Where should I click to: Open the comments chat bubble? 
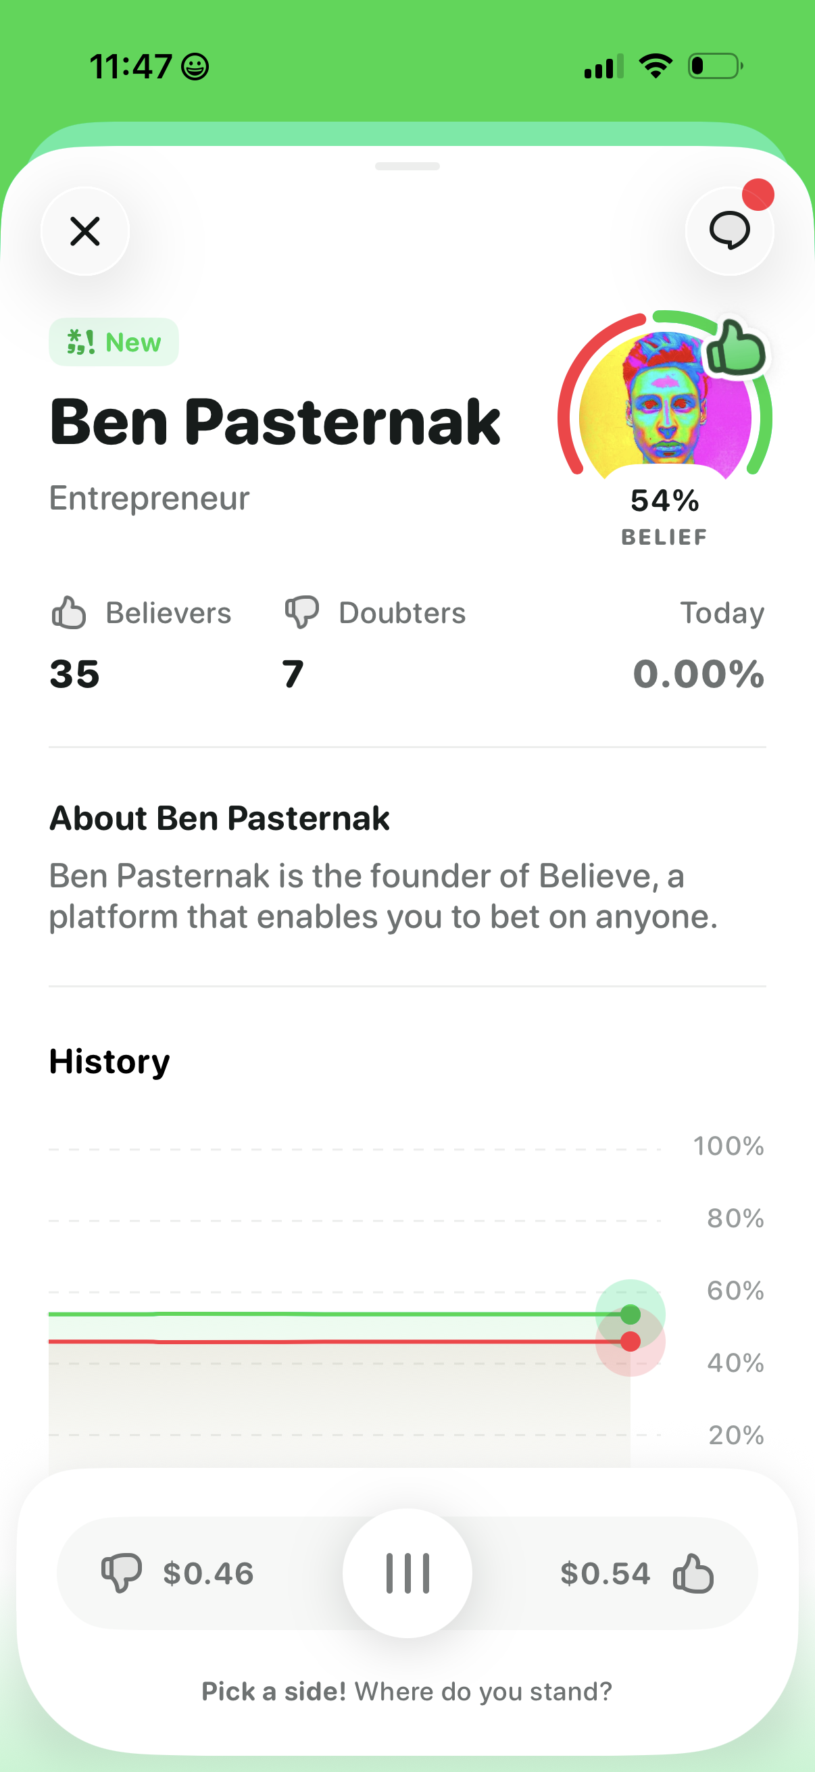(x=729, y=231)
